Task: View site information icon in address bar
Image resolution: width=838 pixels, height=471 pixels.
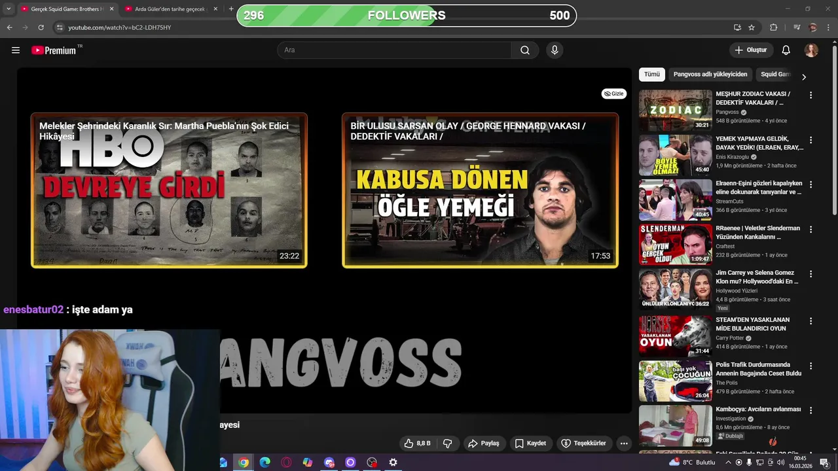Action: [60, 27]
